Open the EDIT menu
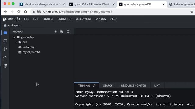Screen dimensions: 195x109 click(x=36, y=19)
